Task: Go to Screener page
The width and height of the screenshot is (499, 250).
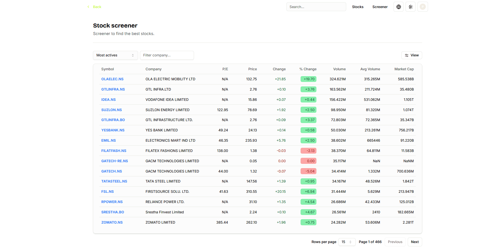Action: tap(380, 7)
